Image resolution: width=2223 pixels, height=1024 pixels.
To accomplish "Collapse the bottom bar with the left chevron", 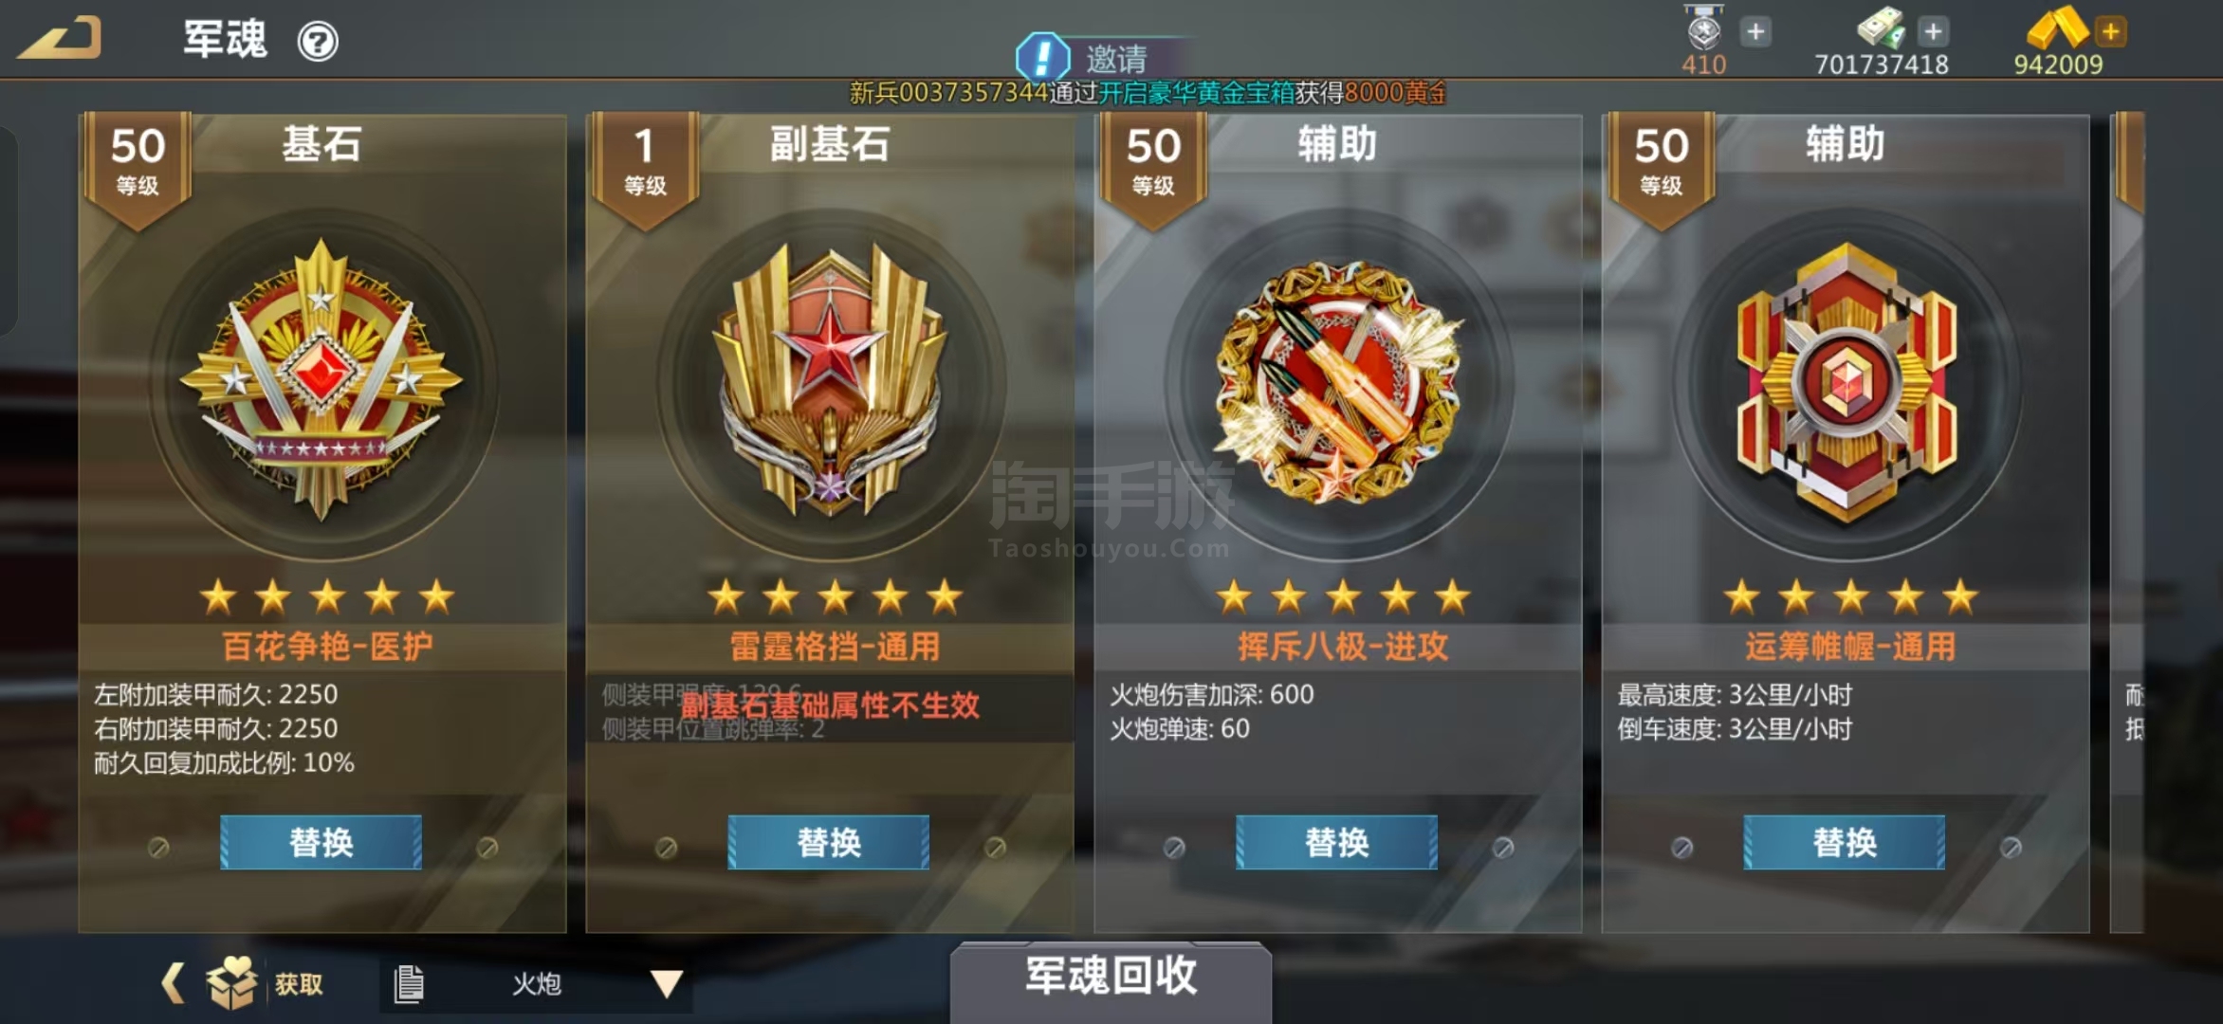I will [173, 982].
